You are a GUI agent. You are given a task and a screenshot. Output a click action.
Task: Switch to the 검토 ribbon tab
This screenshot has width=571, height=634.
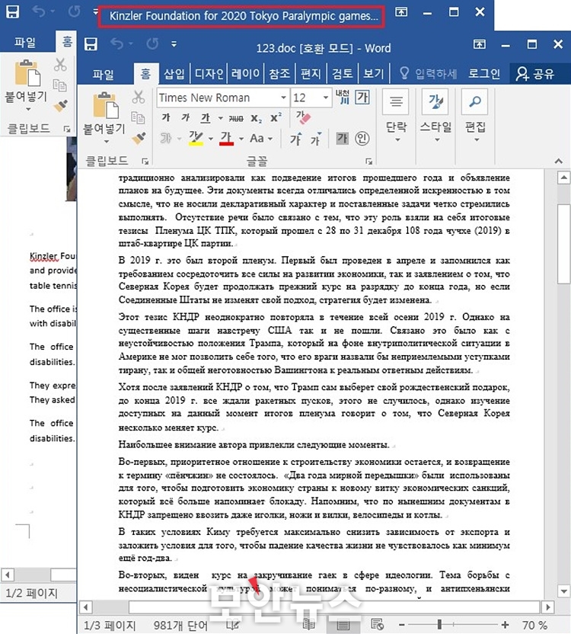point(343,74)
